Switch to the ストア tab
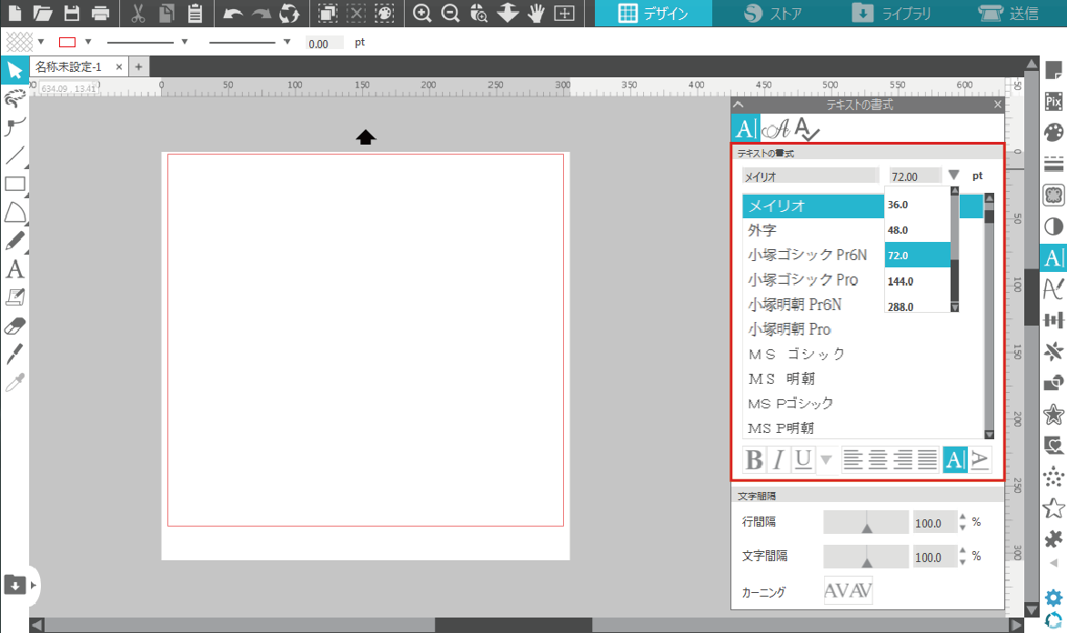Screen dimensions: 1067x633 (x=772, y=14)
